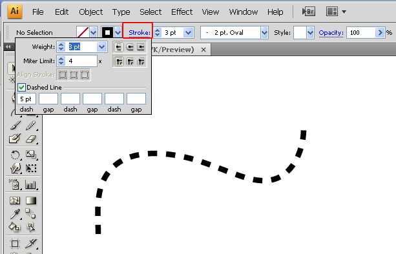Open the View menu

(x=211, y=12)
